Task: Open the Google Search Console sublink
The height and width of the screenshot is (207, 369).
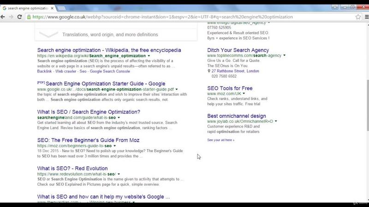Action: tap(110, 71)
